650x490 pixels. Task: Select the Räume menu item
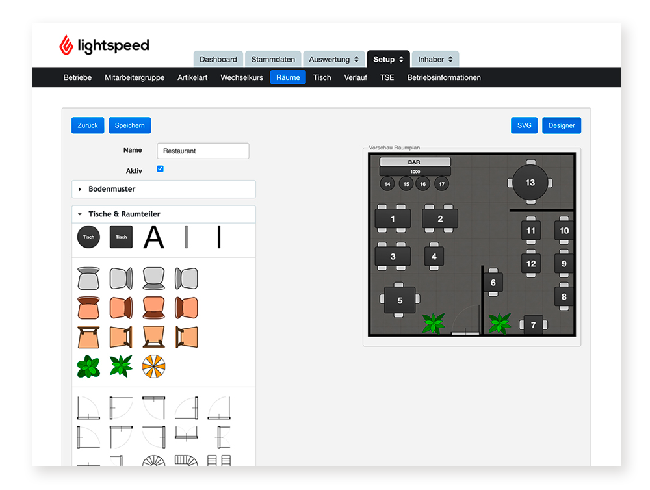pyautogui.click(x=288, y=77)
